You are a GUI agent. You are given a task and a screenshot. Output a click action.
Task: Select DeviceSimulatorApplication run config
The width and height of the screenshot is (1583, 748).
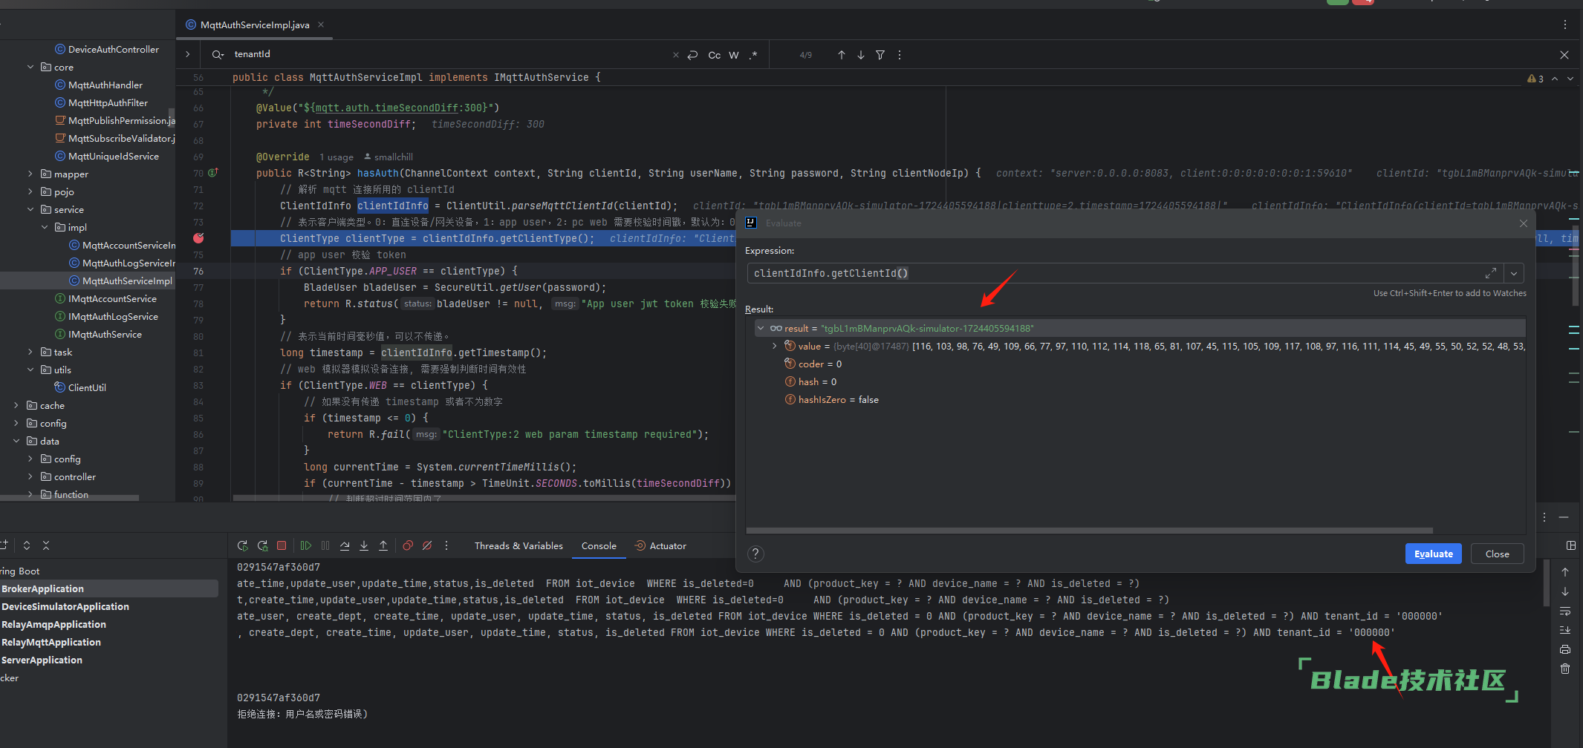coord(65,606)
